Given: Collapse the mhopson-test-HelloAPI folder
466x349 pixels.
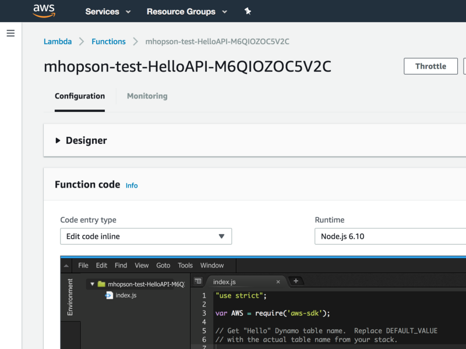Looking at the screenshot, I should pos(93,284).
